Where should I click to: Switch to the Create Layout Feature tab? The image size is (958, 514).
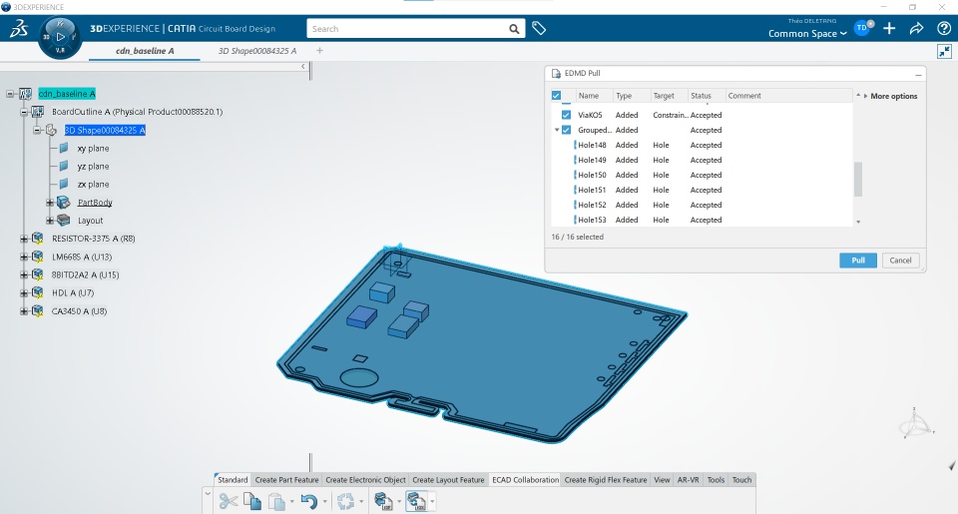(x=448, y=480)
